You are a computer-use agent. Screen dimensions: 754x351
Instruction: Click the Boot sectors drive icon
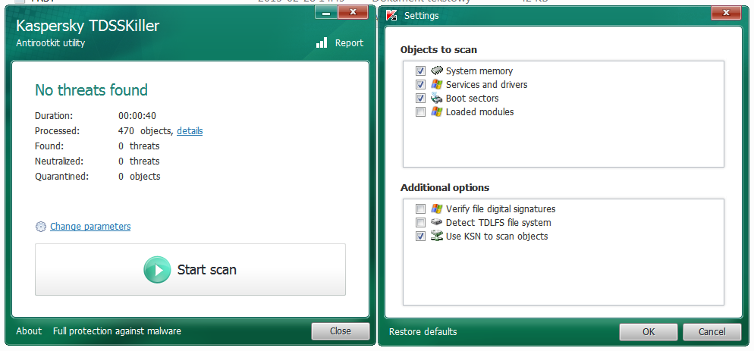pos(437,98)
